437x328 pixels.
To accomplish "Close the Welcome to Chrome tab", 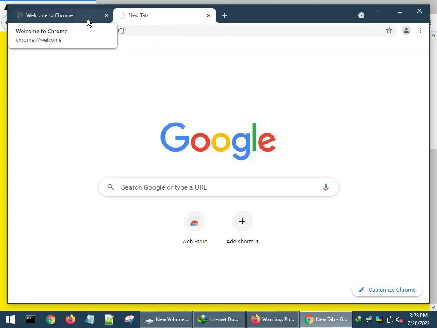I will [x=106, y=15].
